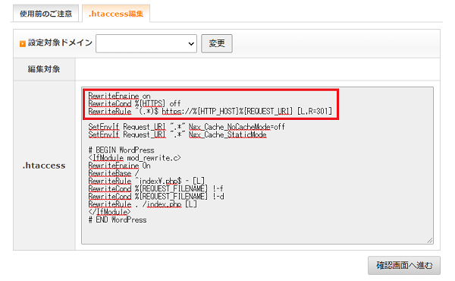Click the RewriteRule https redirect line
Screen dimensions: 455x281
point(210,112)
